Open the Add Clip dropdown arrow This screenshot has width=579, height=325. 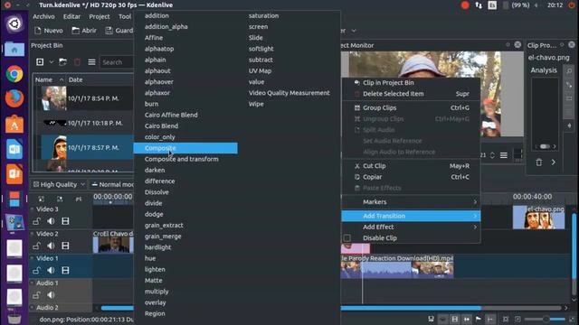[x=52, y=62]
